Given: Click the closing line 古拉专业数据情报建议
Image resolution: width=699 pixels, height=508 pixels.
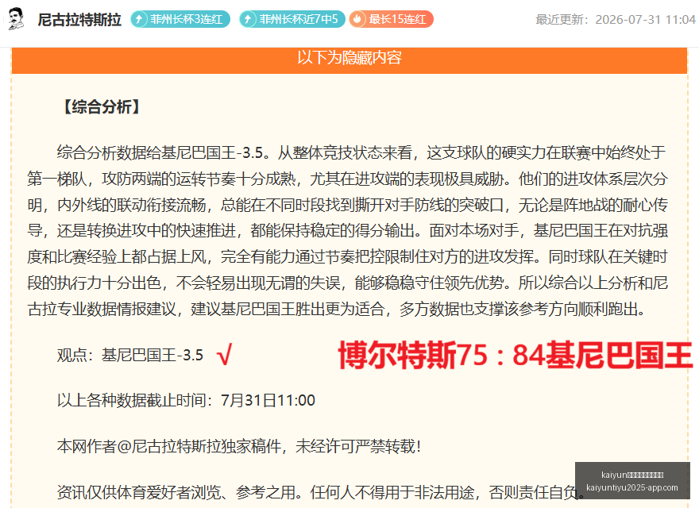Looking at the screenshot, I should [x=336, y=309].
